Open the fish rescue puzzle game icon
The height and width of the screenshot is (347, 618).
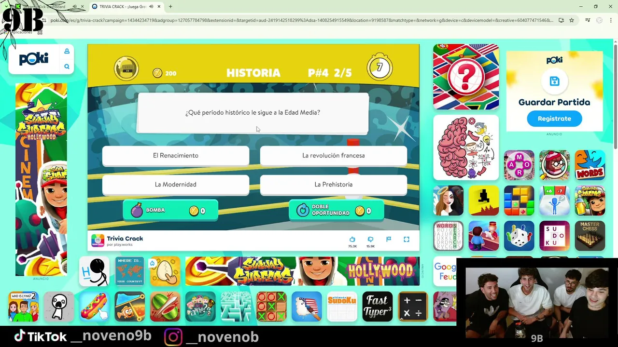(129, 307)
